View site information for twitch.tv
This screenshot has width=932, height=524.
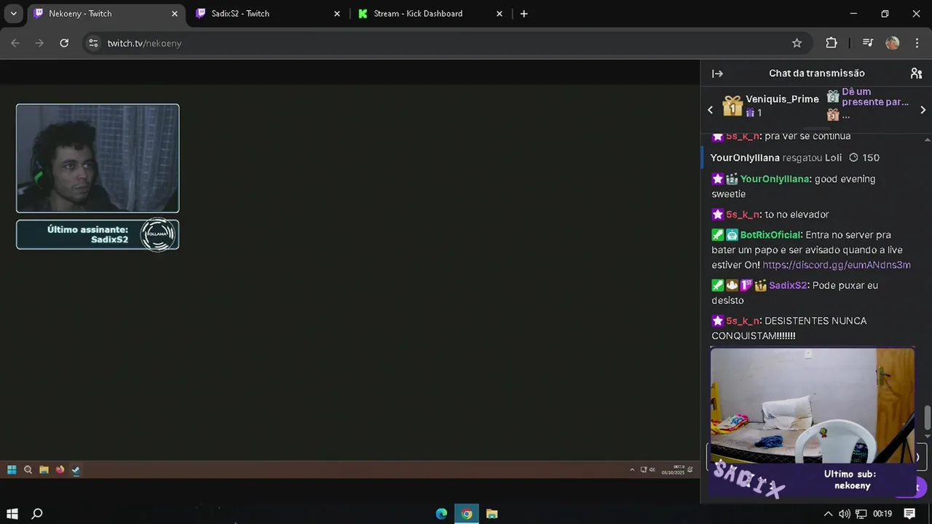click(93, 43)
